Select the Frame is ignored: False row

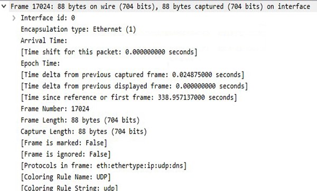click(x=66, y=154)
